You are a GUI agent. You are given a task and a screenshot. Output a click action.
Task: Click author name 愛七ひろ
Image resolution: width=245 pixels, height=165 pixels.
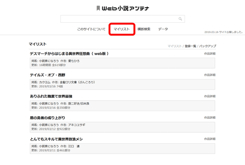coord(74,61)
